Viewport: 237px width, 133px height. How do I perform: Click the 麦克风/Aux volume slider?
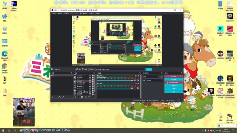click(x=115, y=80)
